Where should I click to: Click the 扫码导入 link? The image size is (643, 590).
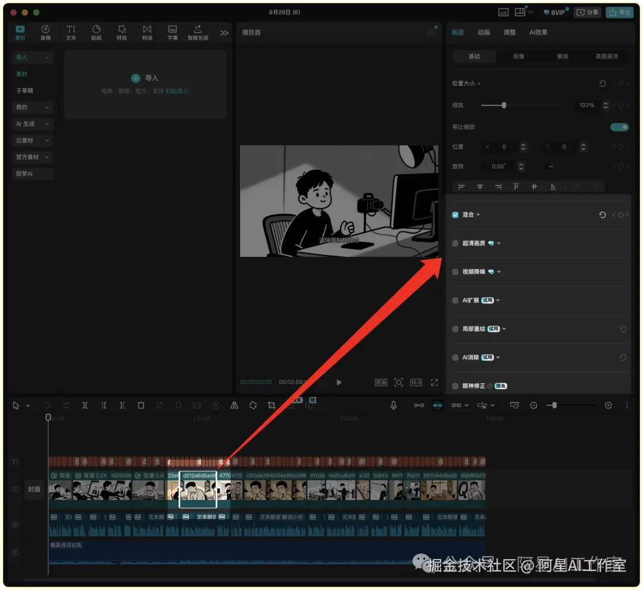pyautogui.click(x=177, y=91)
